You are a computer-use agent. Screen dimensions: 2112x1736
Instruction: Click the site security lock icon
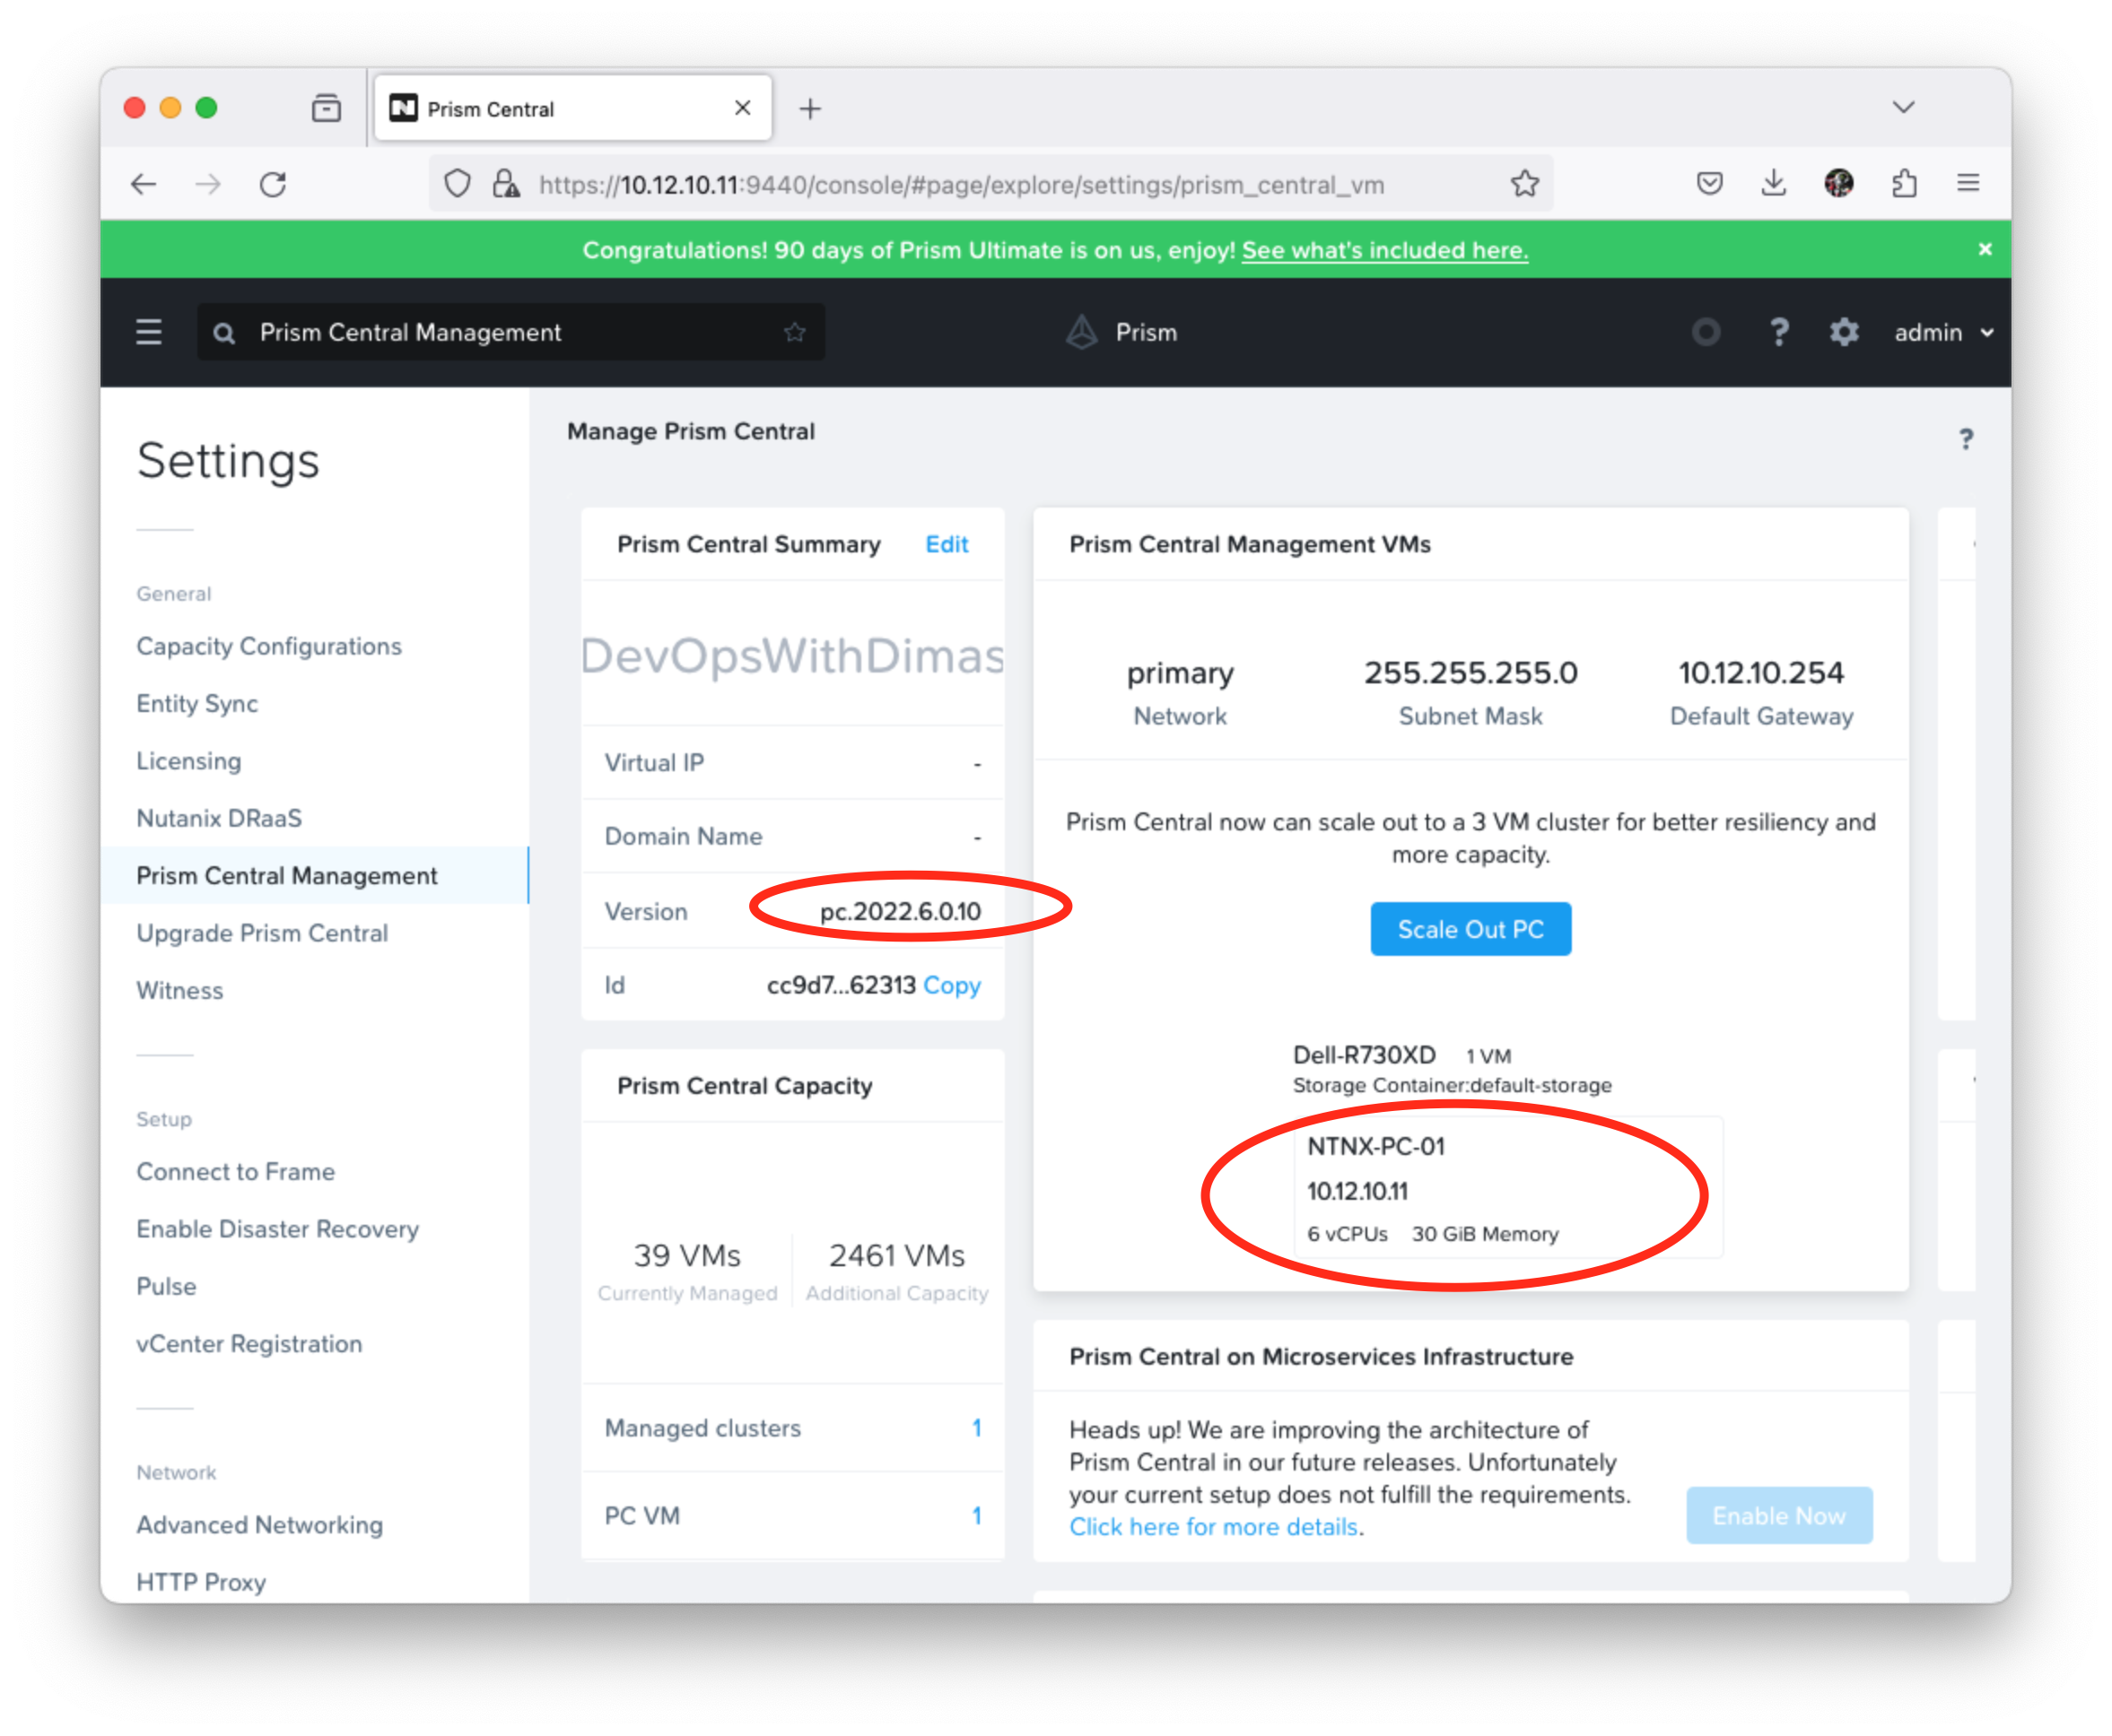tap(506, 184)
